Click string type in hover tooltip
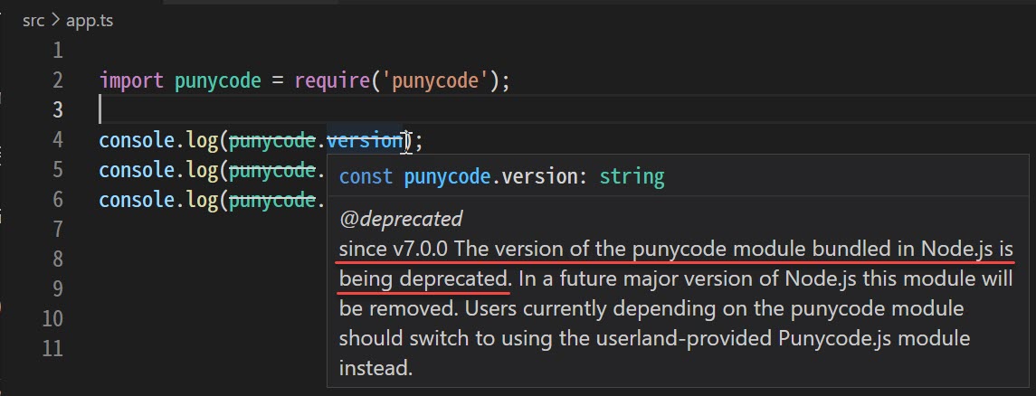 [632, 177]
